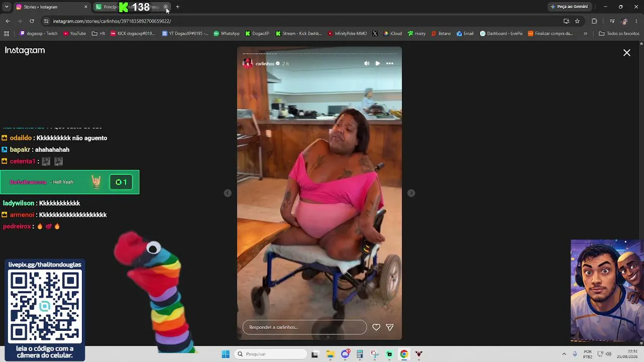Viewport: 644px width, 362px height.
Task: Open Task View on the taskbar
Action: (314, 354)
